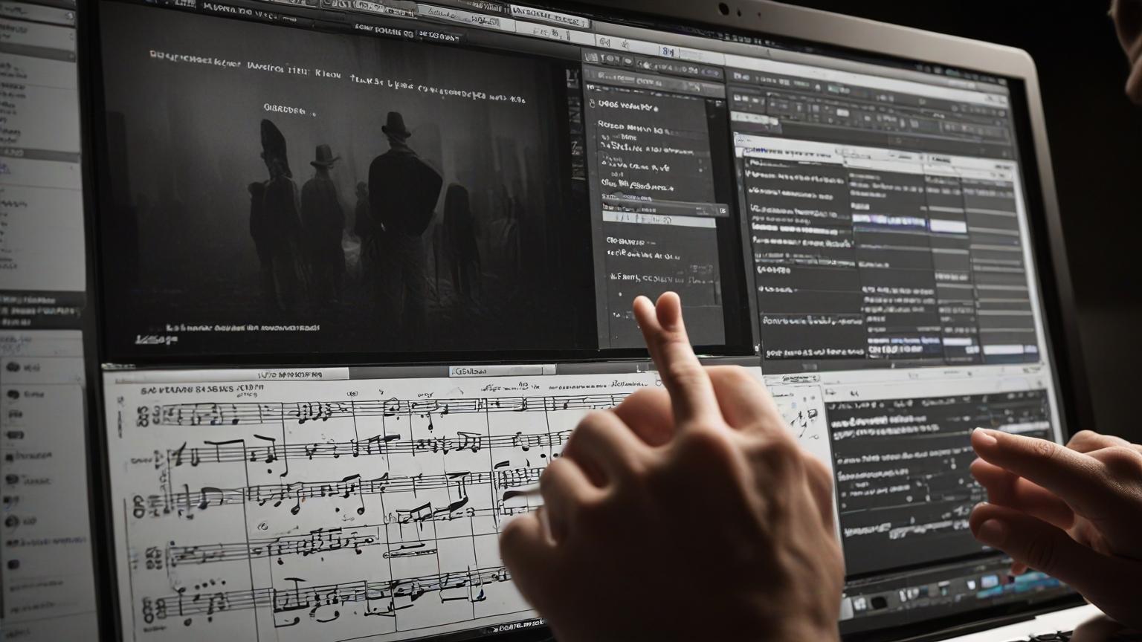Select the highlighted white row in the dark list panel
Screen dimensions: 1142x642
(x=660, y=220)
